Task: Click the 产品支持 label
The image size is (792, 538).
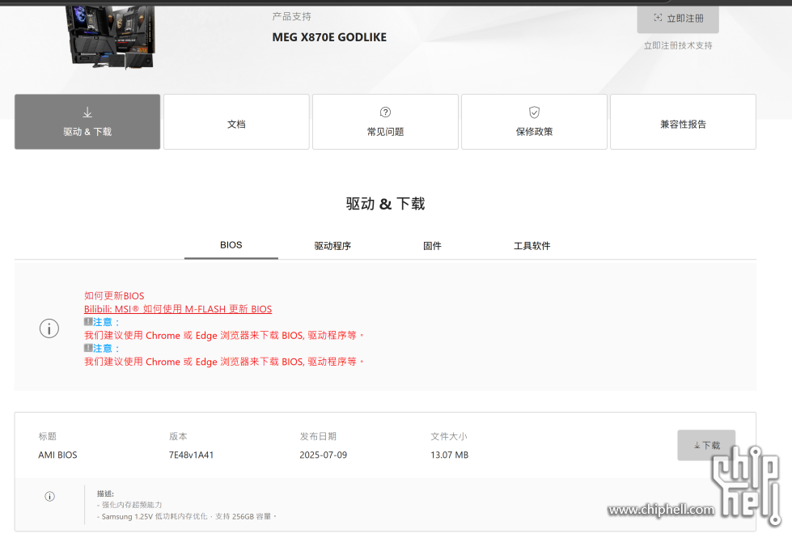Action: (291, 17)
